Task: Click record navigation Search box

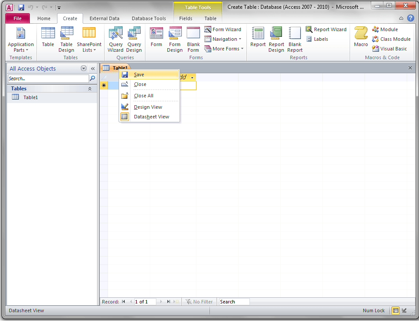Action: coord(235,302)
